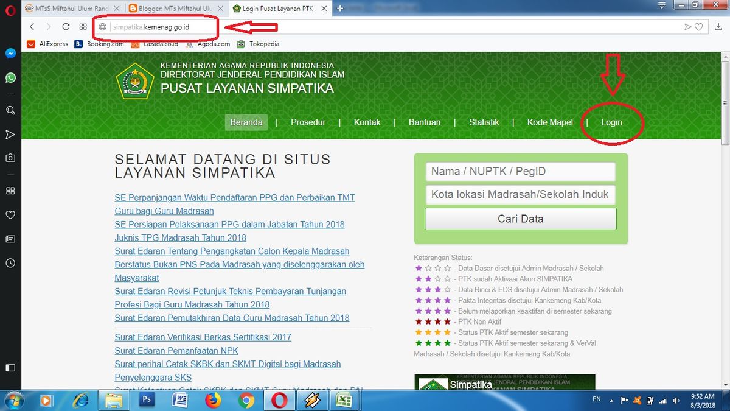Click the Kota lokasi Madrasah field

[x=520, y=195]
